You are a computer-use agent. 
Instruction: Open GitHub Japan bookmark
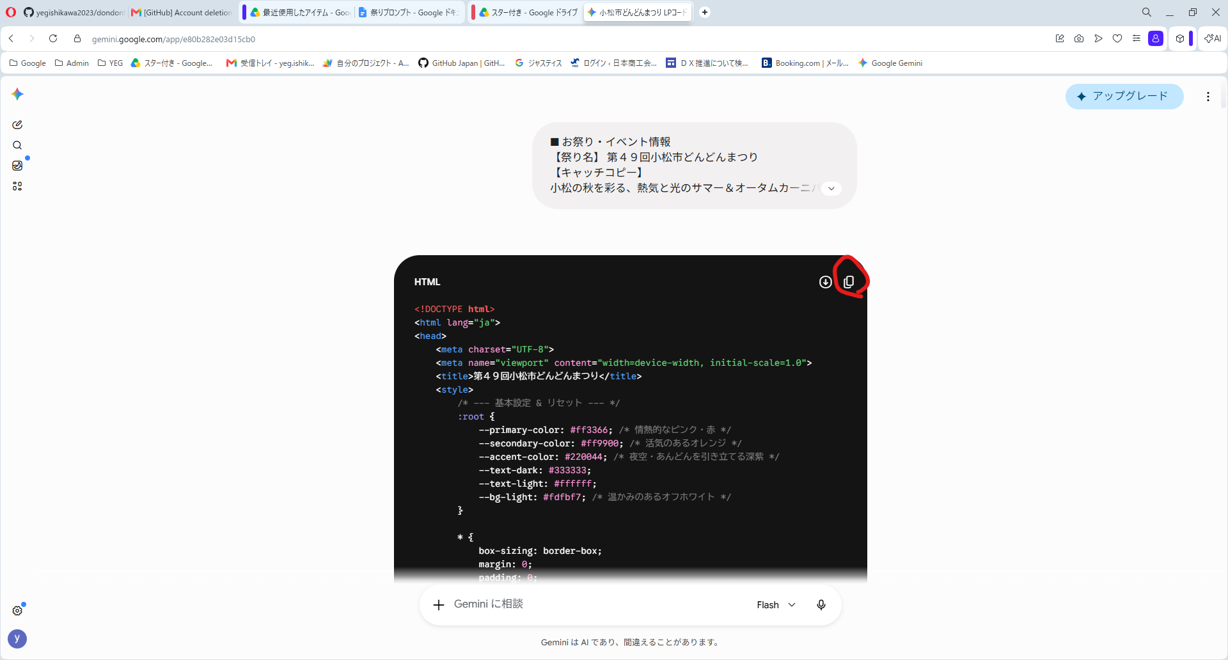462,63
